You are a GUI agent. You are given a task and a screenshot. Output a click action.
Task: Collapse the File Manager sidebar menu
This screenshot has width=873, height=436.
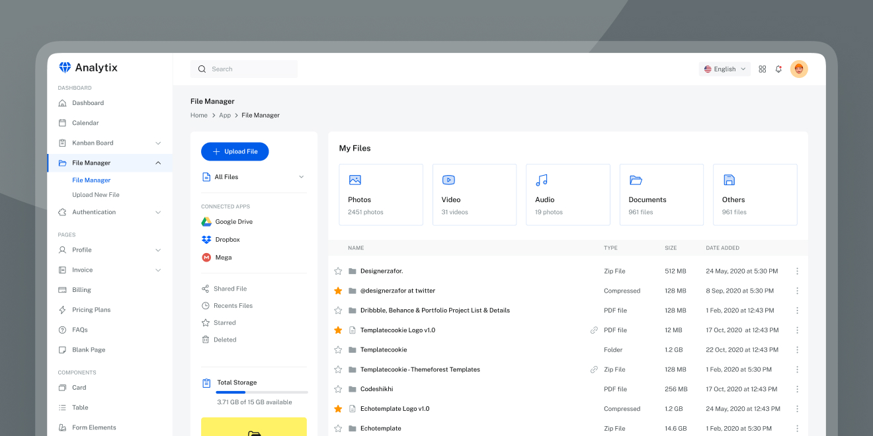tap(158, 163)
